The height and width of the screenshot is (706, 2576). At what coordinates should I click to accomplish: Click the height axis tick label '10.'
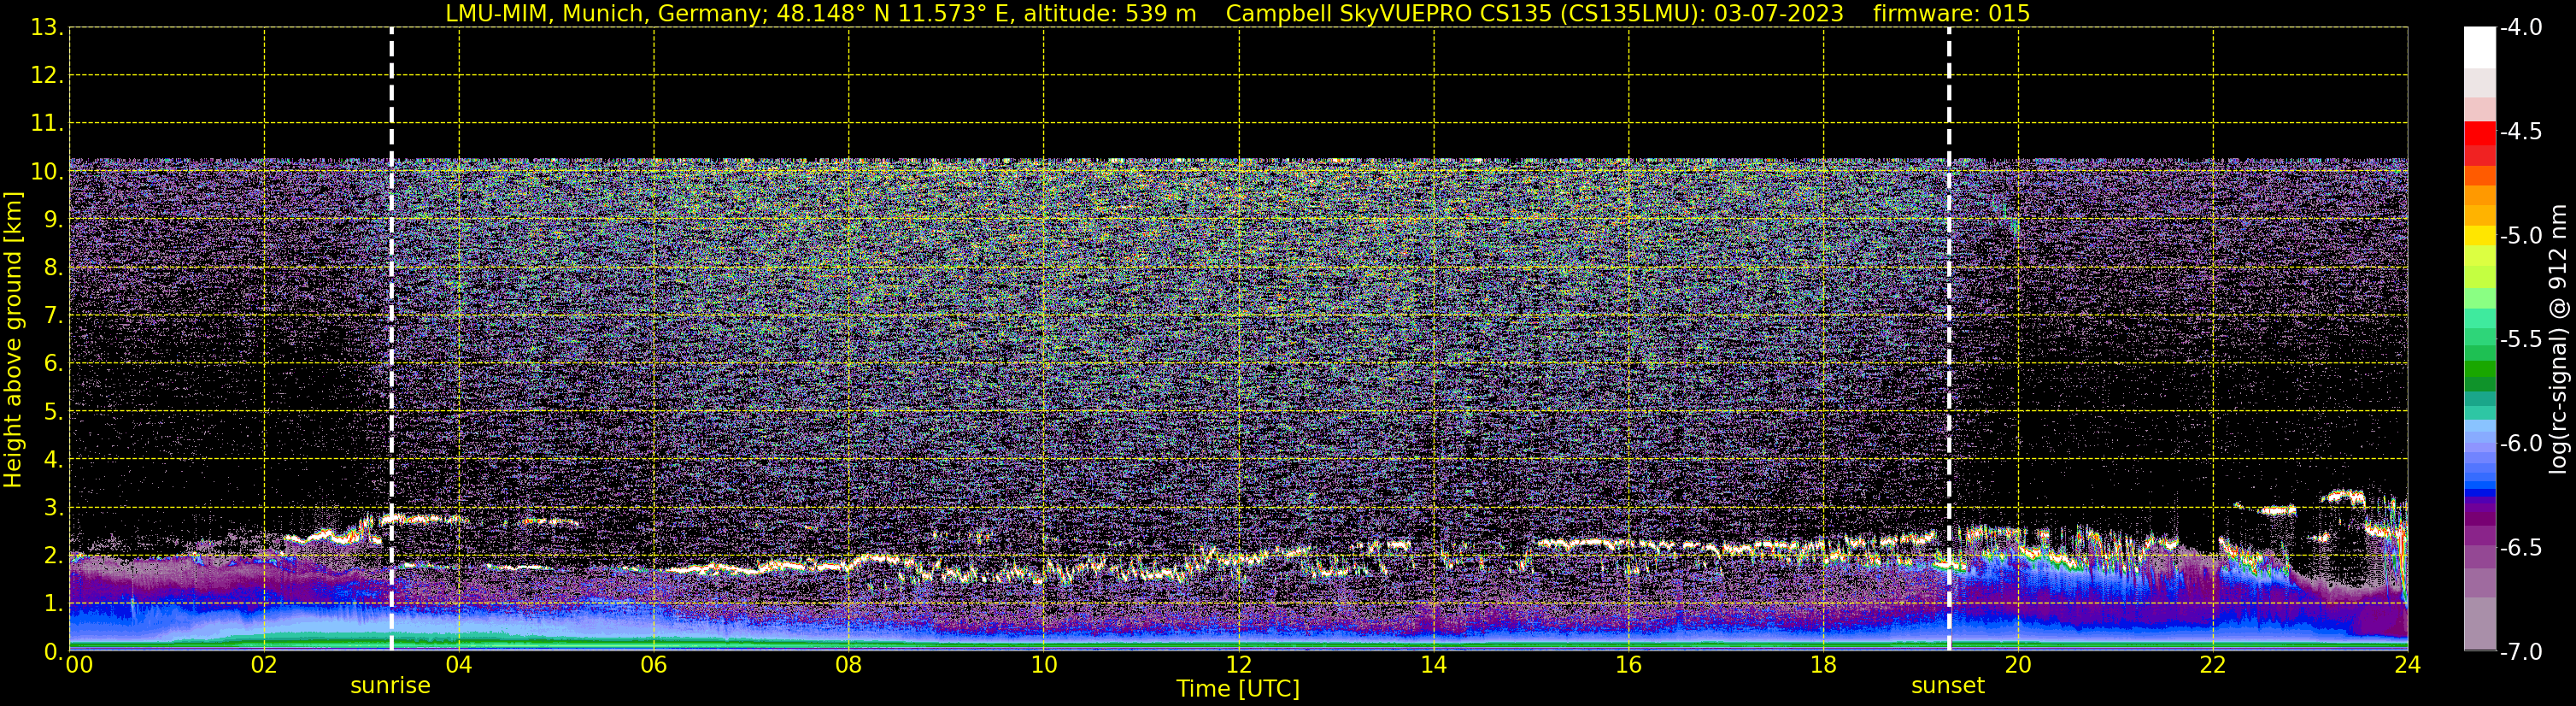(x=46, y=172)
